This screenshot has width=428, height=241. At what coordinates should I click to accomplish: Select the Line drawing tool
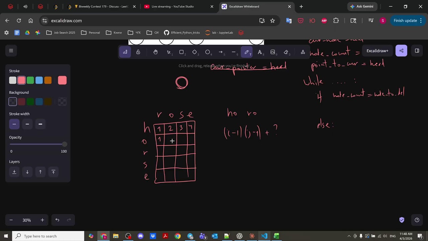pos(234,52)
